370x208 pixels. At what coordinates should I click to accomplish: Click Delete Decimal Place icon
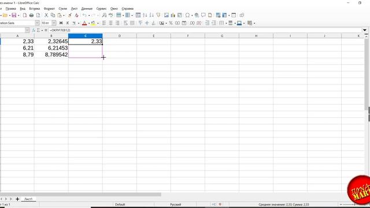(x=199, y=23)
